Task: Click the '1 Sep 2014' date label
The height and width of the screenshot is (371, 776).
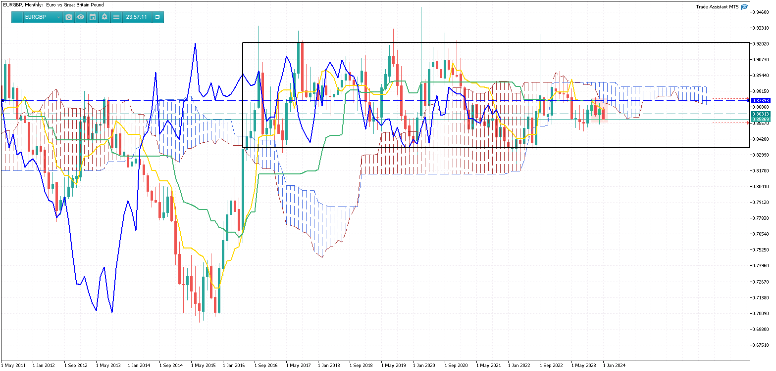Action: (171, 366)
